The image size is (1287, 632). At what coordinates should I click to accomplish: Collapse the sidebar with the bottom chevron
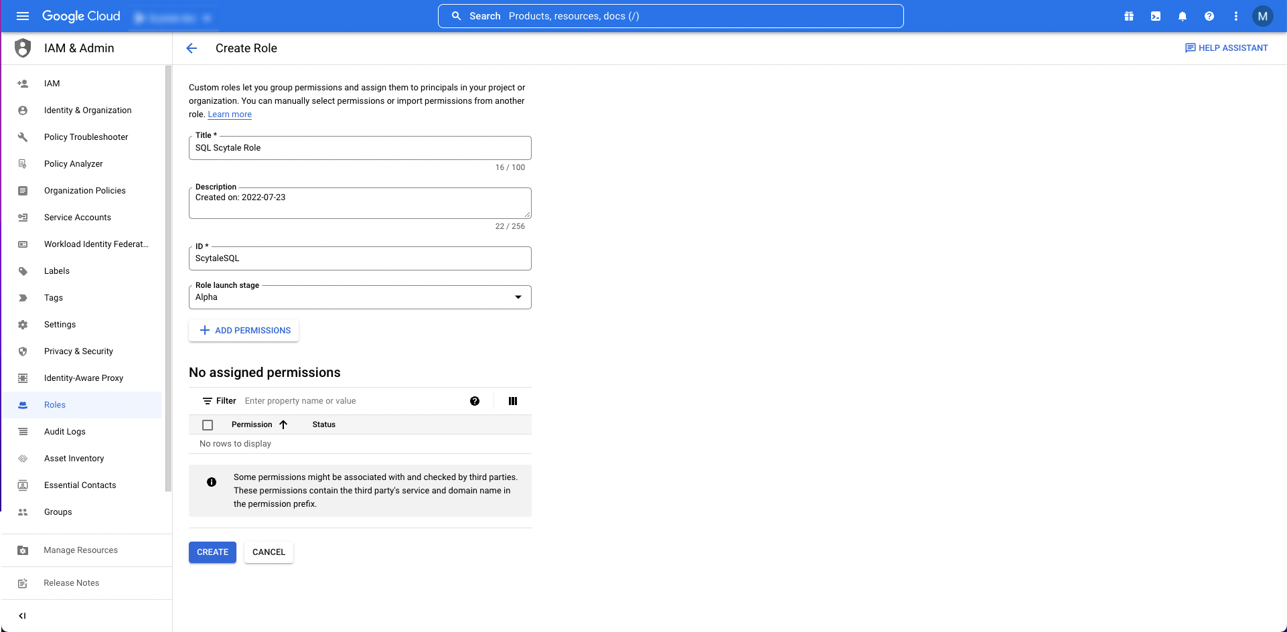22,616
